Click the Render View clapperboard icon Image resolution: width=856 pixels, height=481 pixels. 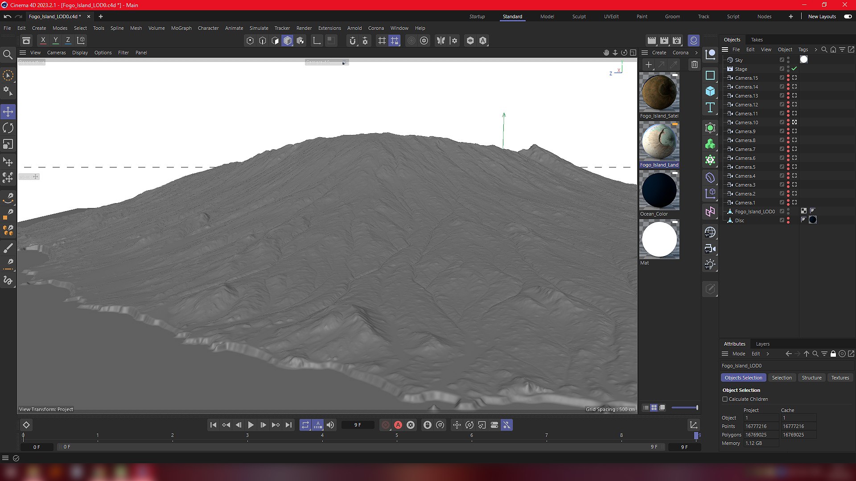tap(652, 41)
